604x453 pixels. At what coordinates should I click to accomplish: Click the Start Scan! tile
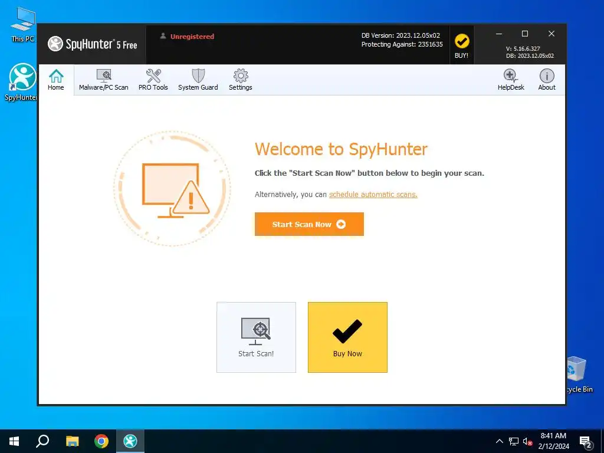(x=256, y=337)
